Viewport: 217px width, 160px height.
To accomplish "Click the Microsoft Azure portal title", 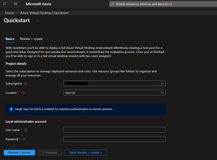I will click(38, 4).
